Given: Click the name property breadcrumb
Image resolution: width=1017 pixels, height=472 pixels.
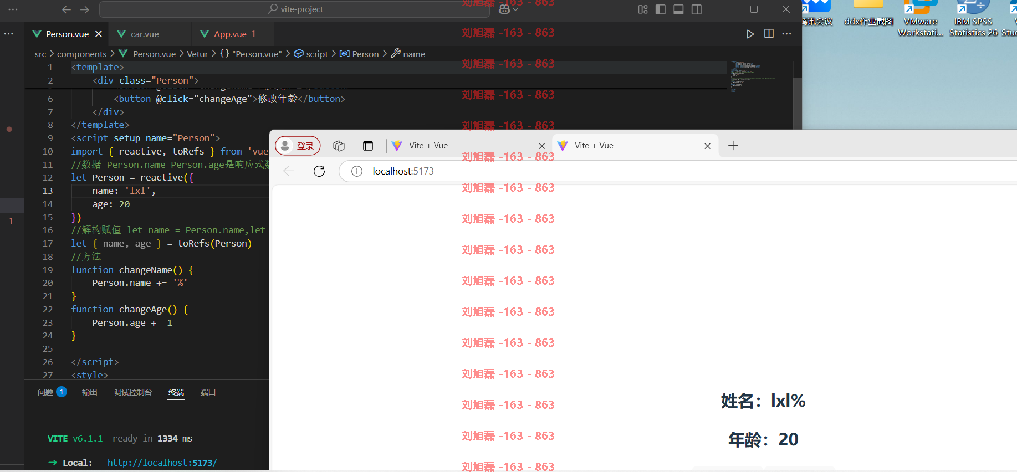Looking at the screenshot, I should pos(408,54).
